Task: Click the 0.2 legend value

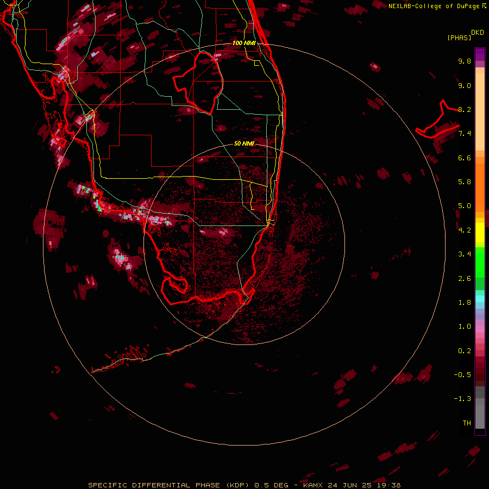Action: pyautogui.click(x=465, y=350)
